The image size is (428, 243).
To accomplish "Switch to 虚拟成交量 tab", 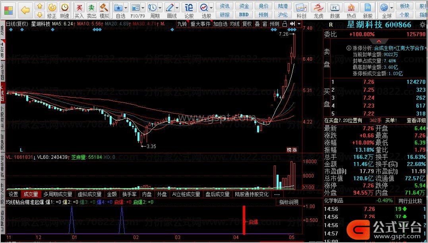I will tap(89, 195).
